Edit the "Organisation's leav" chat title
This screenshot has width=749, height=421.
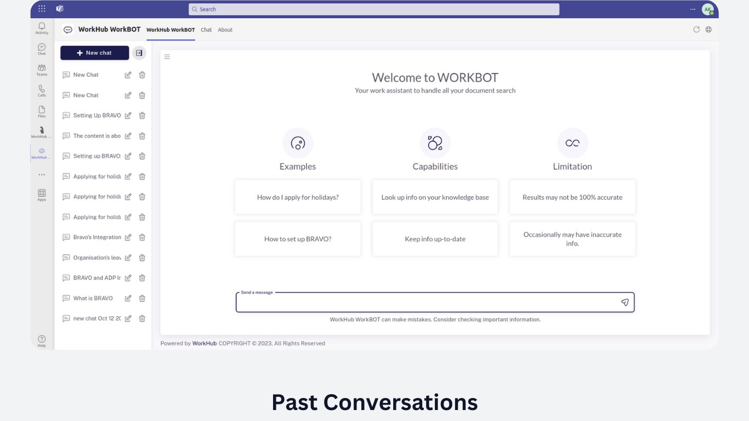pyautogui.click(x=128, y=258)
